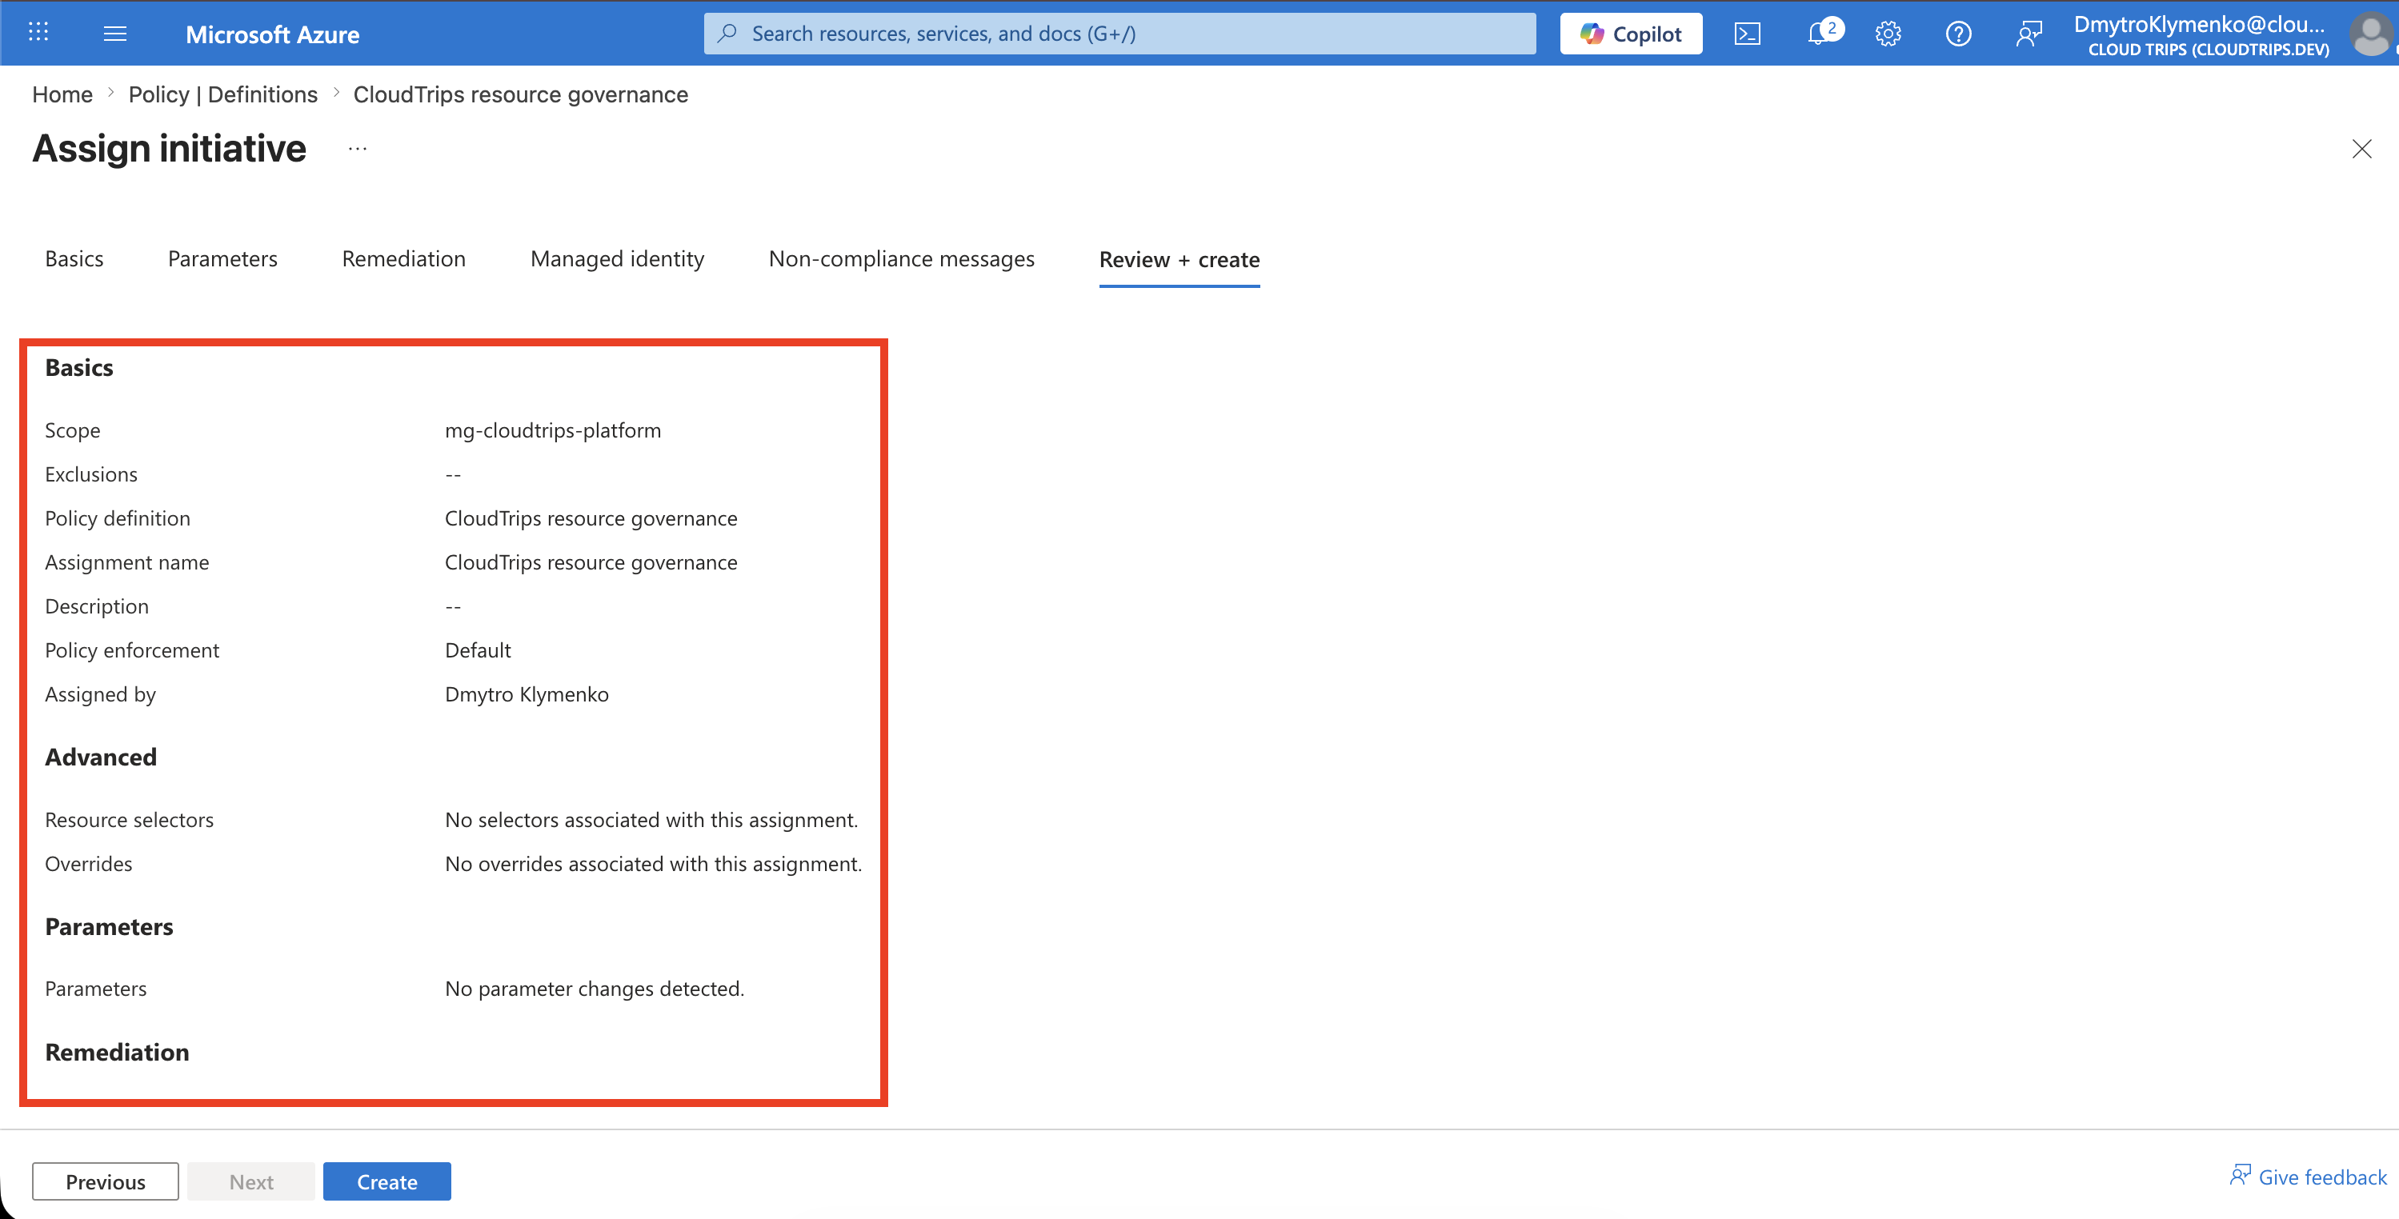Close the Assign initiative blade
The image size is (2399, 1219).
[x=2361, y=149]
